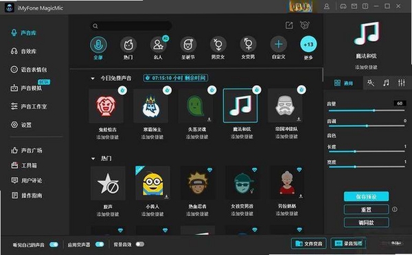
Task: Switch to the 通用 general tab
Action: 343,83
